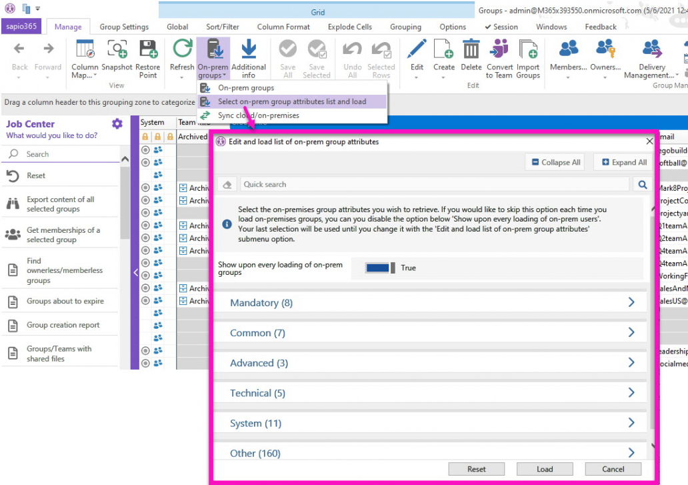Click the Delete trash icon
The image size is (688, 485).
point(471,49)
